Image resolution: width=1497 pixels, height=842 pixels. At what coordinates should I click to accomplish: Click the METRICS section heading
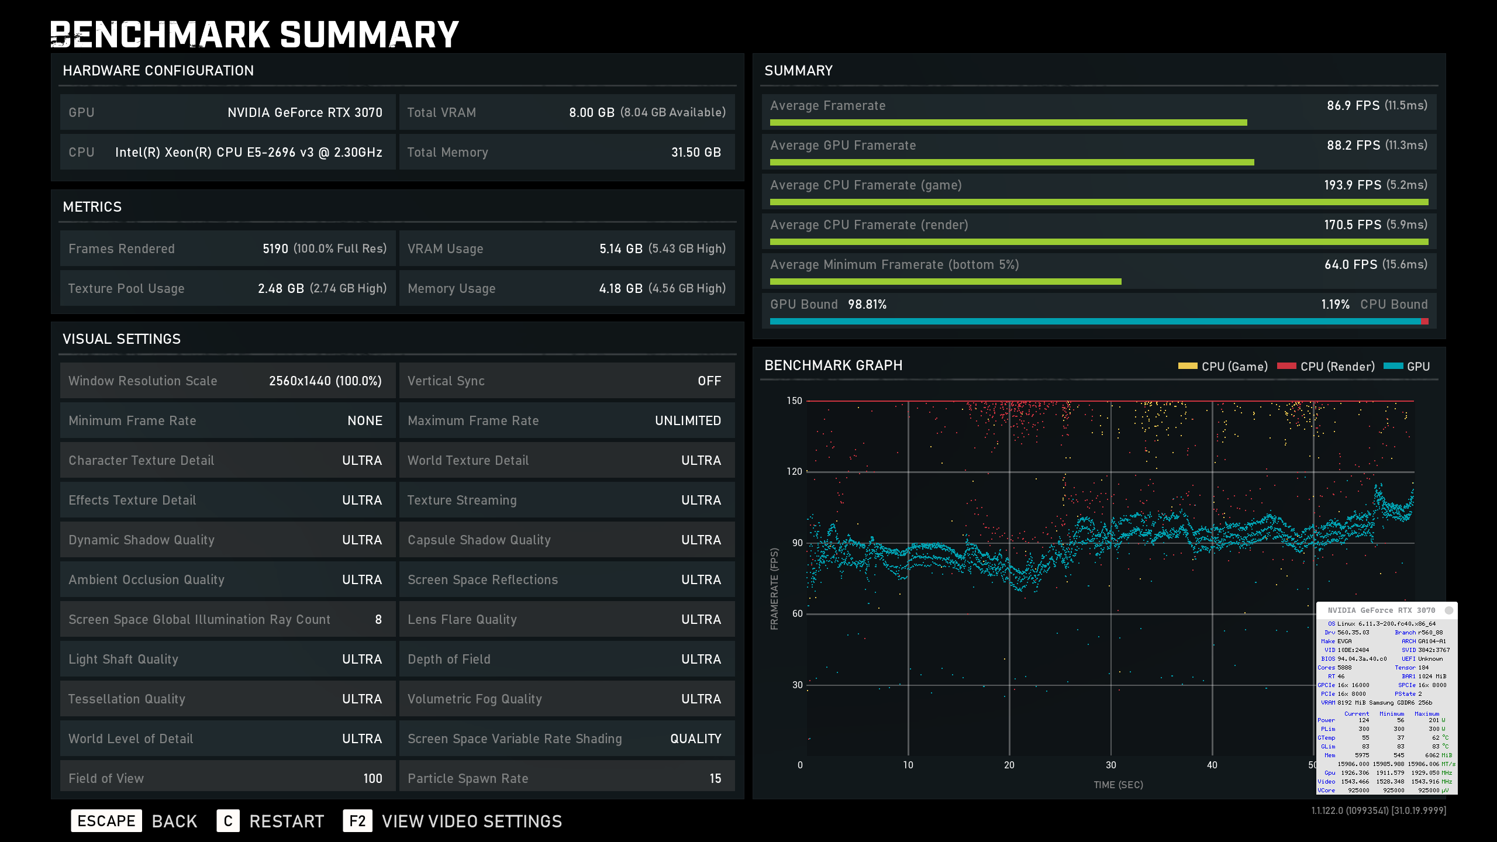coord(92,207)
